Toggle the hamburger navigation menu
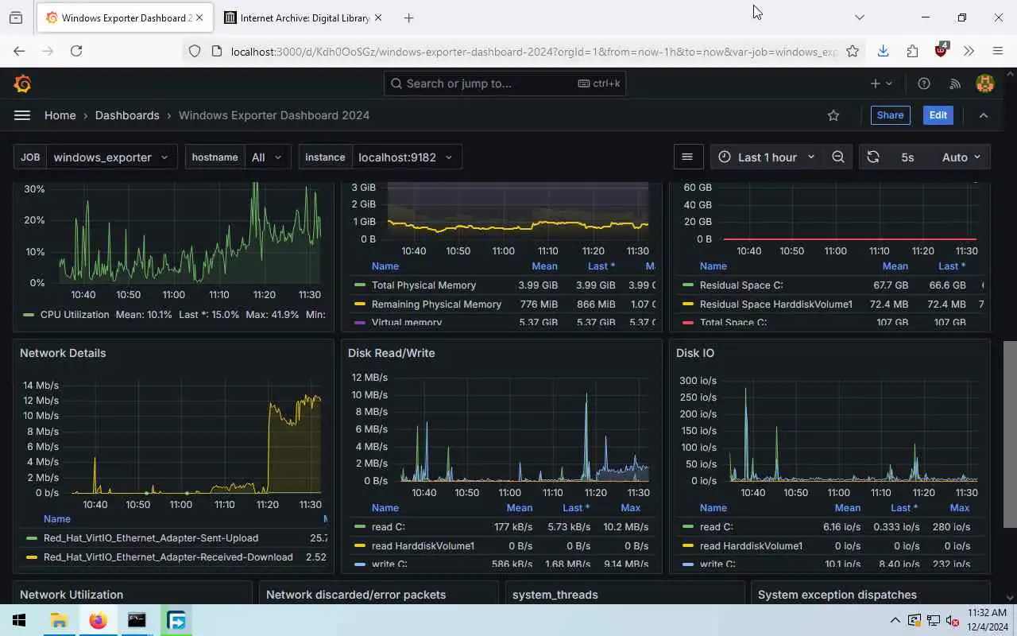 click(22, 115)
